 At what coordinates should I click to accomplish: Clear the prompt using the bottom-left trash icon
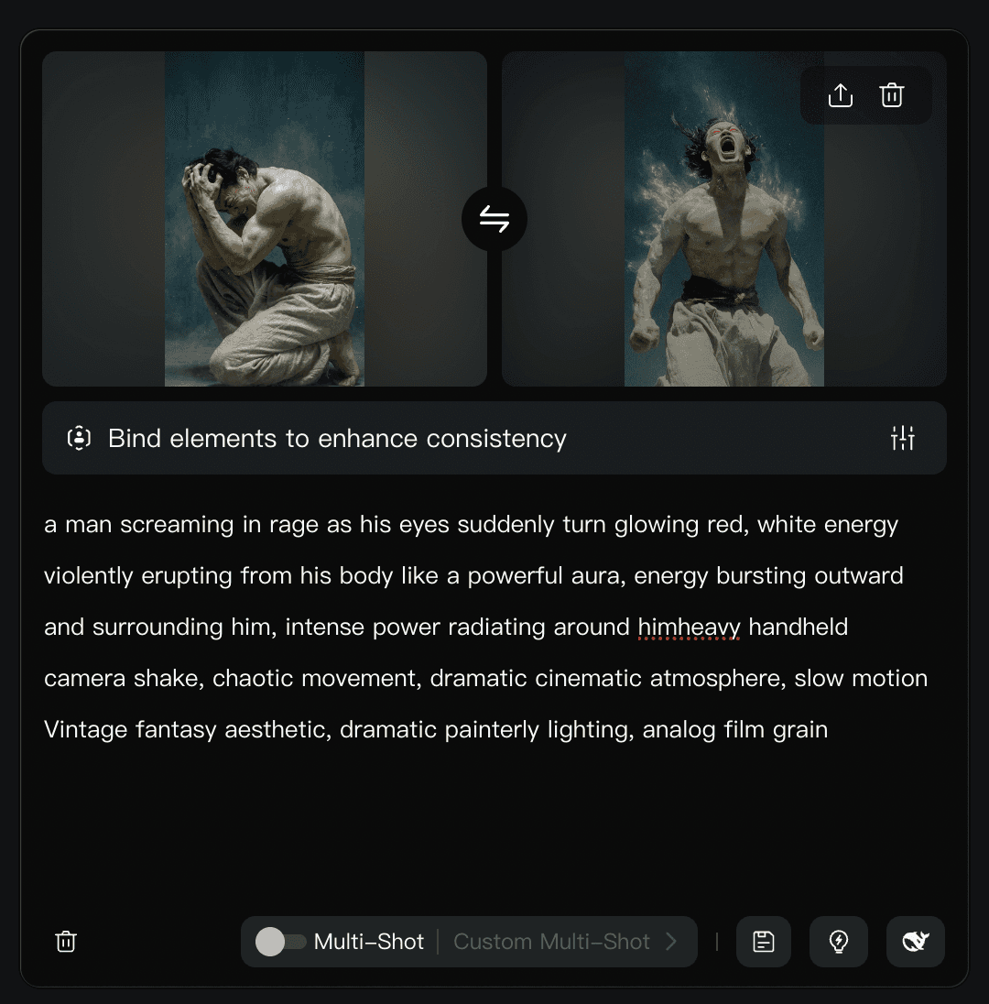66,942
